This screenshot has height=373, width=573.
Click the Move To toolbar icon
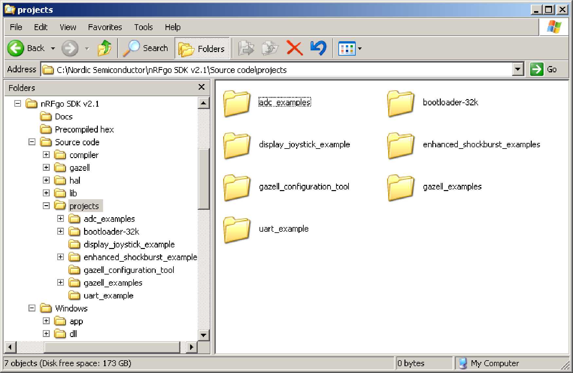pyautogui.click(x=246, y=48)
